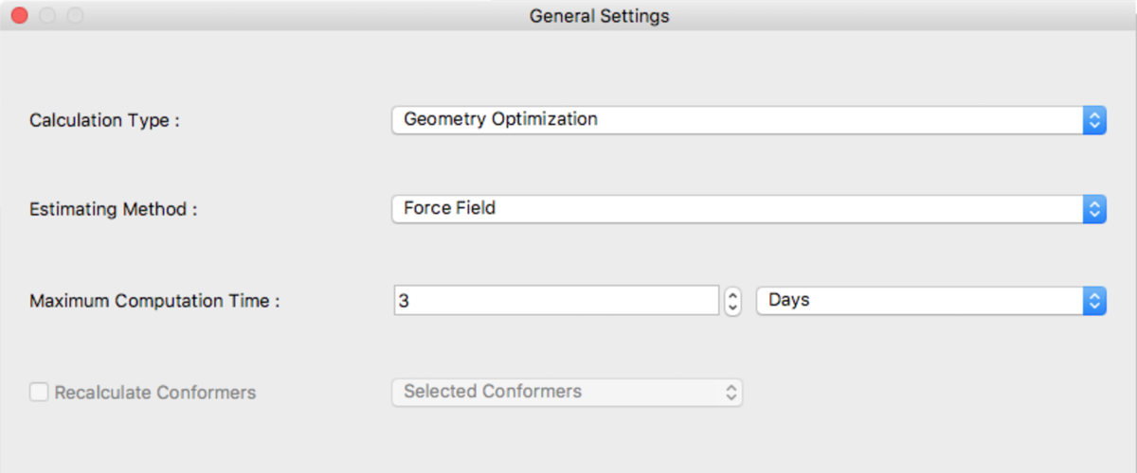
Task: Click the greyed-out minimize window button
Action: click(x=47, y=16)
